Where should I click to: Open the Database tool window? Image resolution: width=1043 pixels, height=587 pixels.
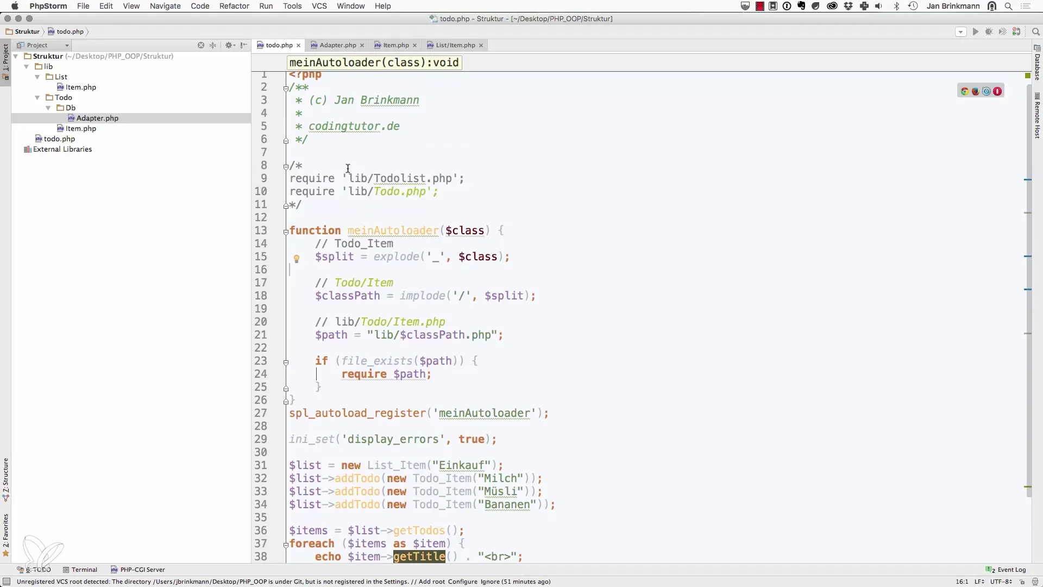click(1037, 63)
